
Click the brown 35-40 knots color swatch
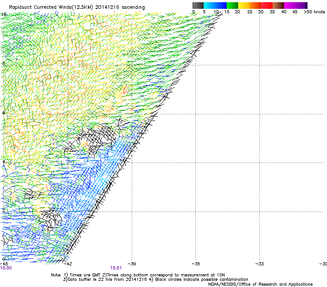[x=278, y=5]
